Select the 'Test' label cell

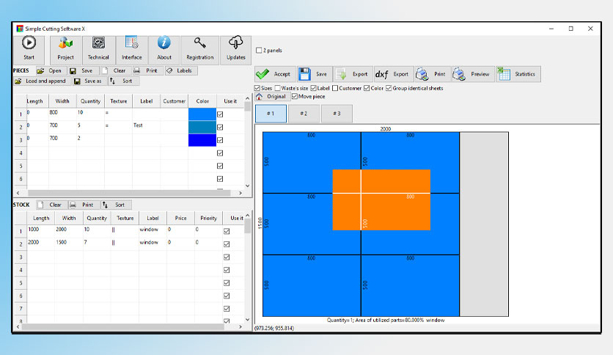coord(146,127)
